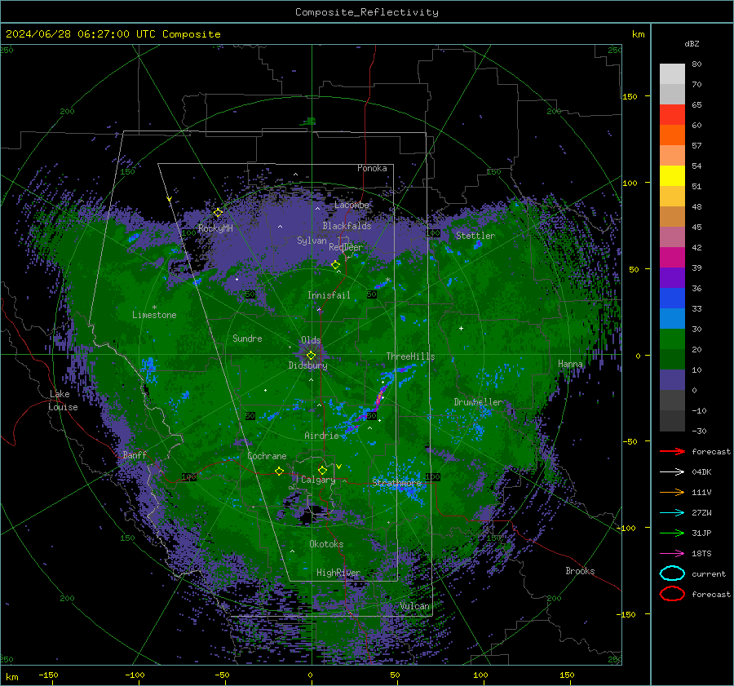Click the Lake Louise label
The height and width of the screenshot is (686, 734).
(x=63, y=401)
